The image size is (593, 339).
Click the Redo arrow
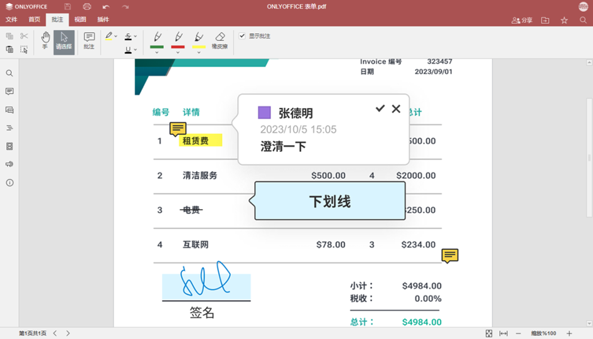click(x=126, y=7)
